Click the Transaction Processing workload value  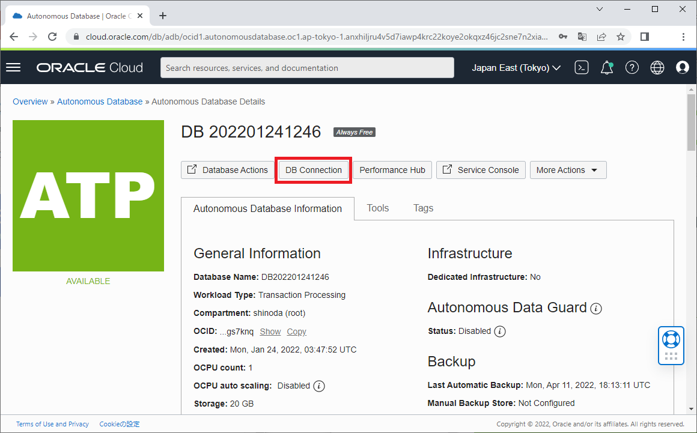302,295
